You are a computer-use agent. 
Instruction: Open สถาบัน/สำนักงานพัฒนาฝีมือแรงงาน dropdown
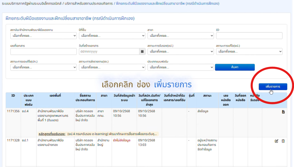[x=43, y=36]
